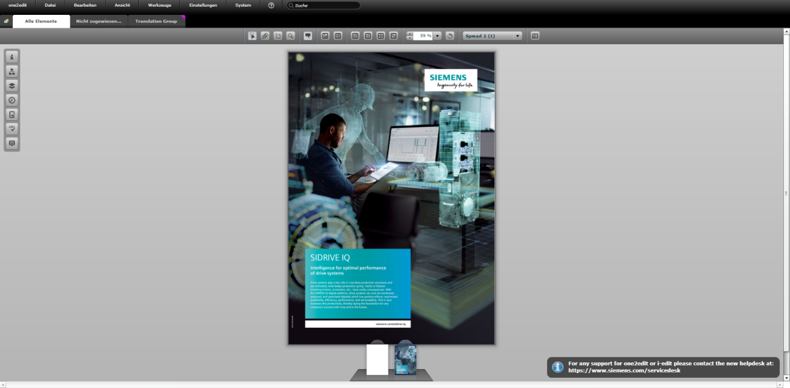The image size is (790, 388).
Task: Open the Bearbeiten menu
Action: (x=85, y=5)
